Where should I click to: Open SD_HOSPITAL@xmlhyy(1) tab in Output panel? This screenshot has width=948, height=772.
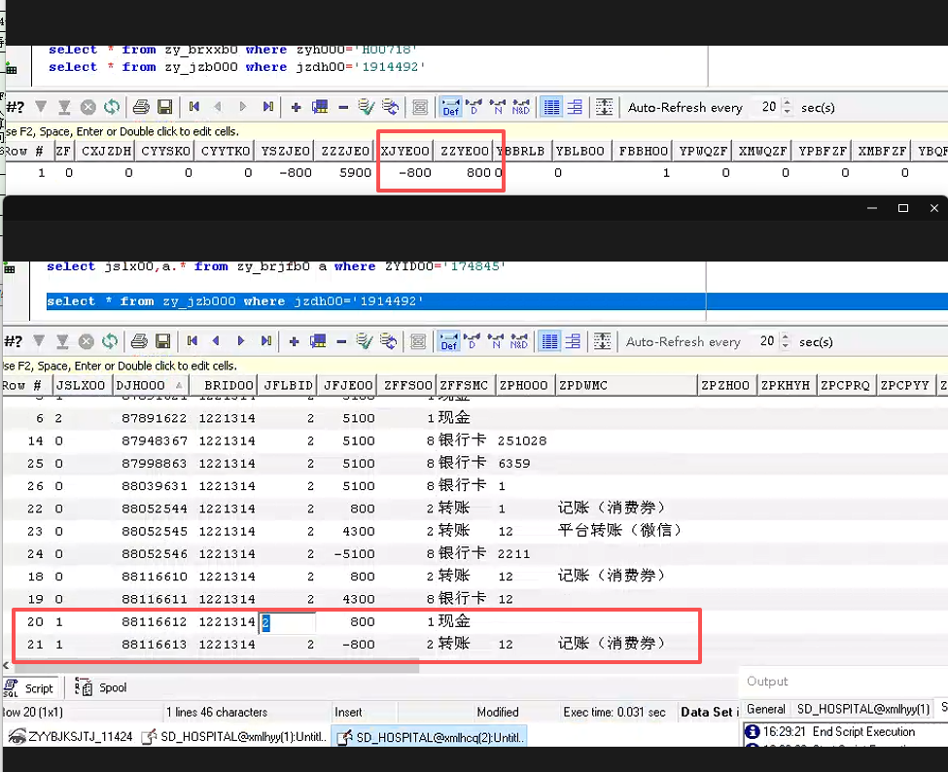862,709
